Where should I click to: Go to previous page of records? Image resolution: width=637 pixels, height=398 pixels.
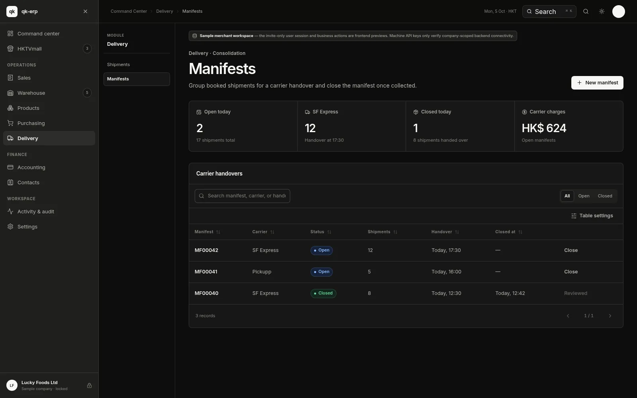568,316
